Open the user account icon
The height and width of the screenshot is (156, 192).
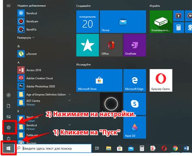click(x=9, y=95)
